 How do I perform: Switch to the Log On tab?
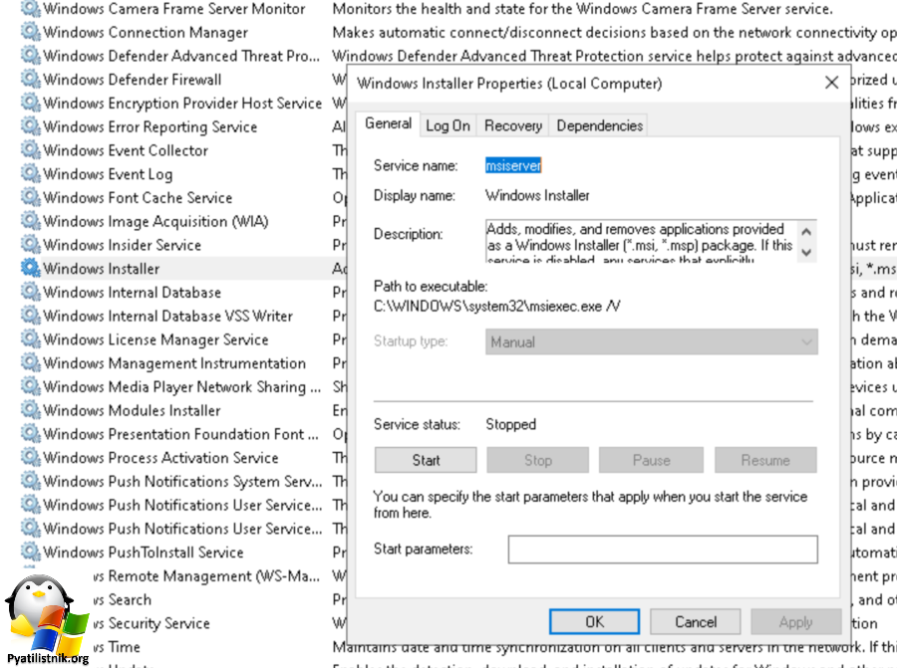(448, 125)
